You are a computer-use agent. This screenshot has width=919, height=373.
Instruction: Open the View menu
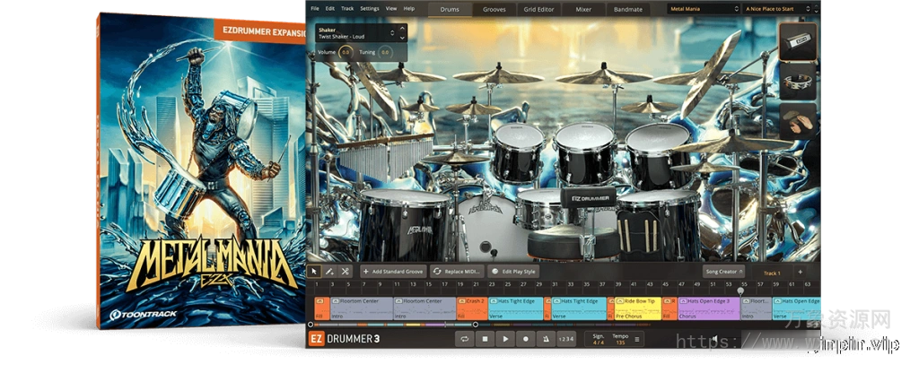[391, 9]
